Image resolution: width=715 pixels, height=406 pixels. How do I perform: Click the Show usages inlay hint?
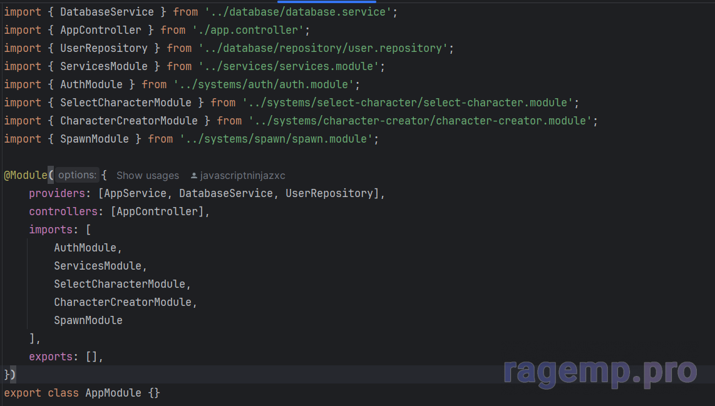tap(147, 176)
